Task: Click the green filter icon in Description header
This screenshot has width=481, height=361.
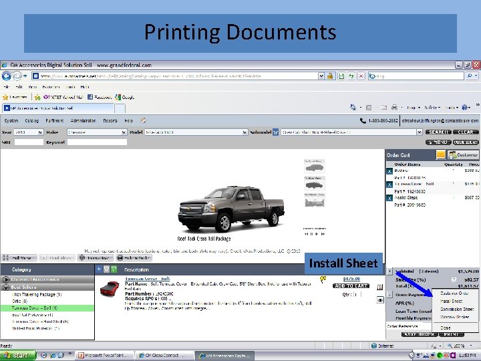Action: tap(114, 269)
